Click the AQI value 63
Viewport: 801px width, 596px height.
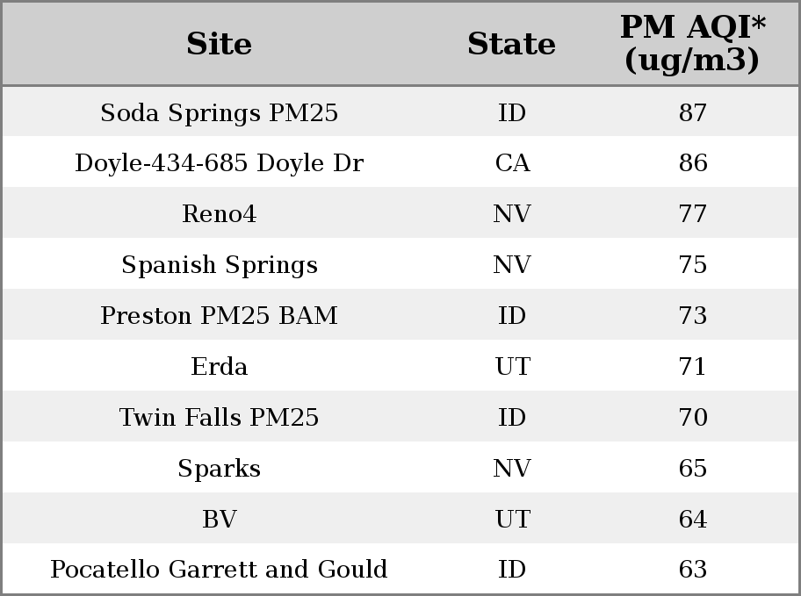[693, 570]
